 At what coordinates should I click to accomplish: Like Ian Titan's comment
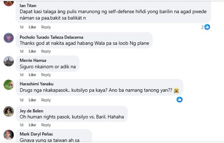click(x=32, y=27)
